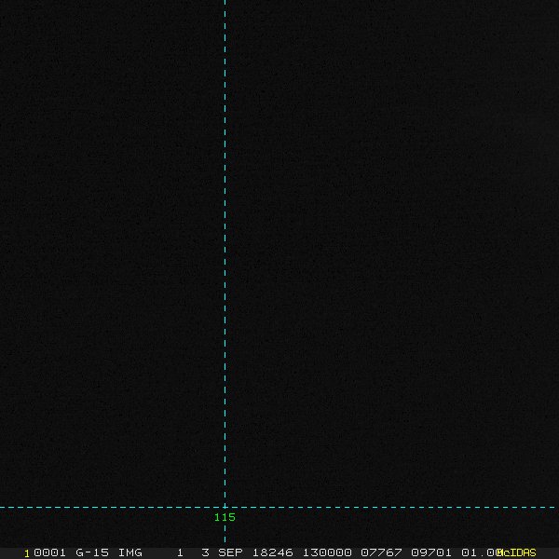Select the G-15 satellite name in status bar
The width and height of the screenshot is (559, 559).
click(91, 552)
